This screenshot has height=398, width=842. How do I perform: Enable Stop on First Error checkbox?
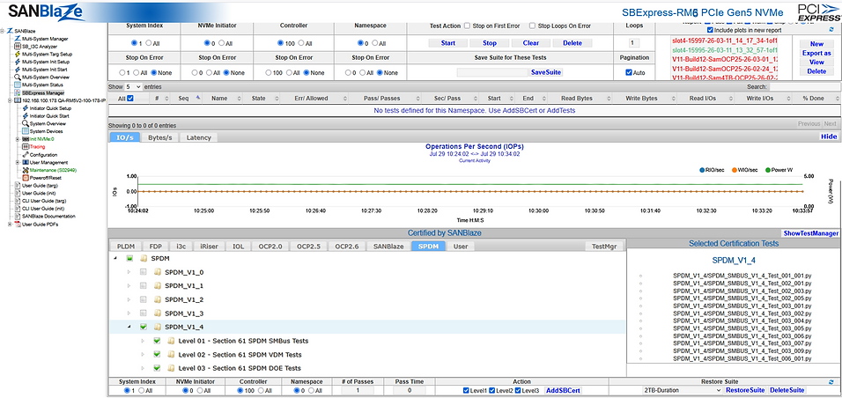click(x=467, y=26)
